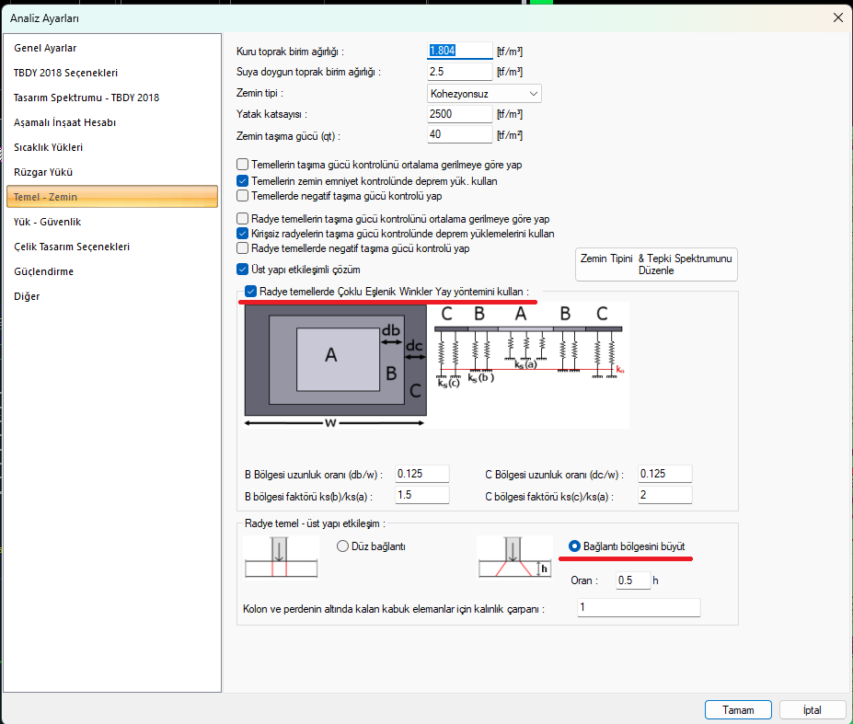Enable Radye temellerin ortalama gerilmeye göre checkbox

click(x=243, y=219)
